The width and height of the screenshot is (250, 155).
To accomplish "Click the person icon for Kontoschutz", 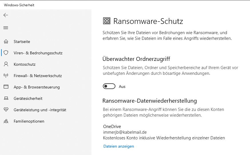I will pos(6,64).
